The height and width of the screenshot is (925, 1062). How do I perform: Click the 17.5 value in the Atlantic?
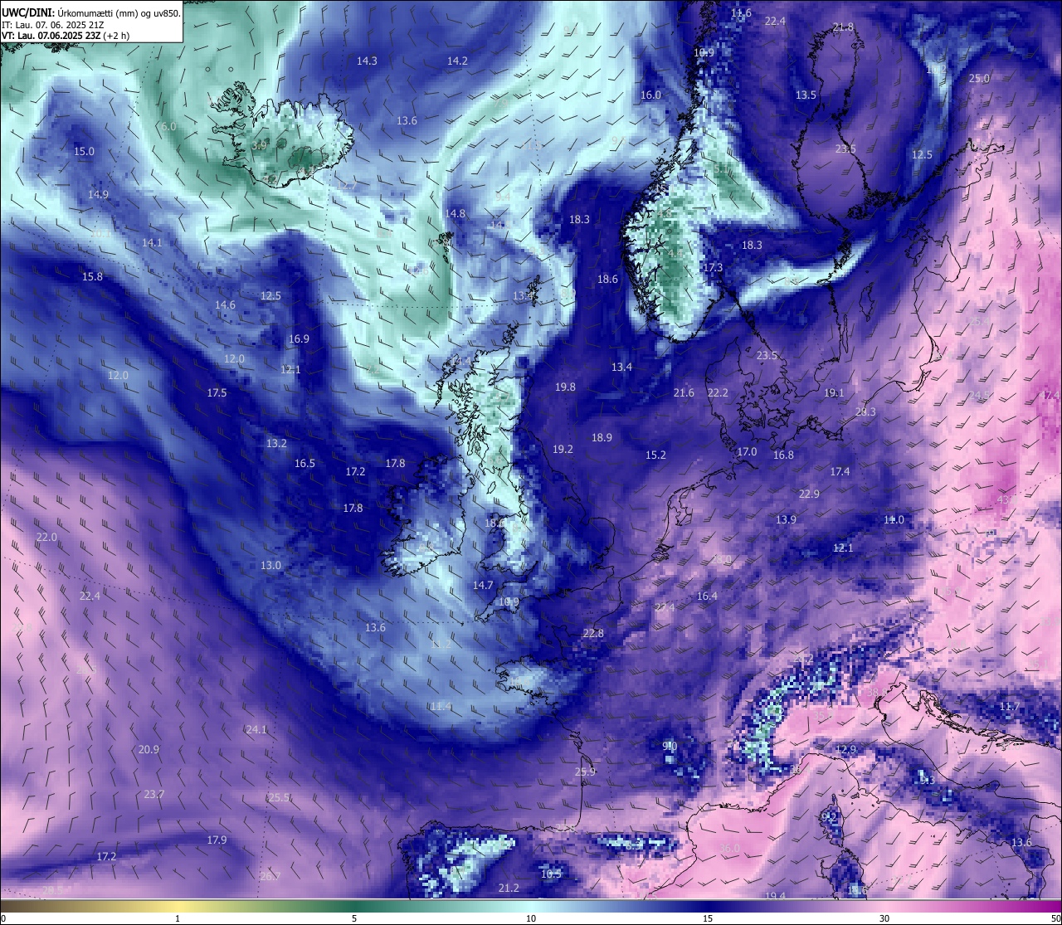tap(217, 392)
